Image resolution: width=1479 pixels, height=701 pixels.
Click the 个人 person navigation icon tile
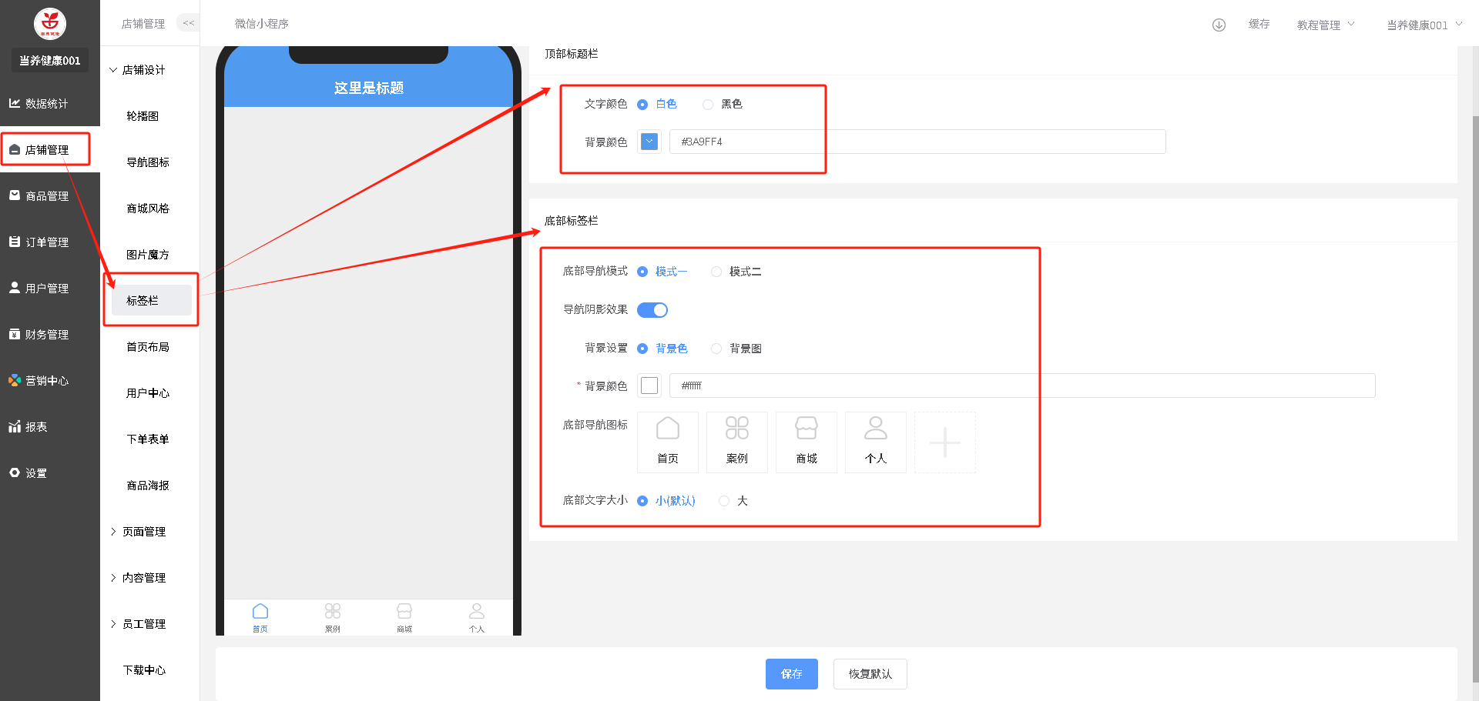[x=875, y=442]
